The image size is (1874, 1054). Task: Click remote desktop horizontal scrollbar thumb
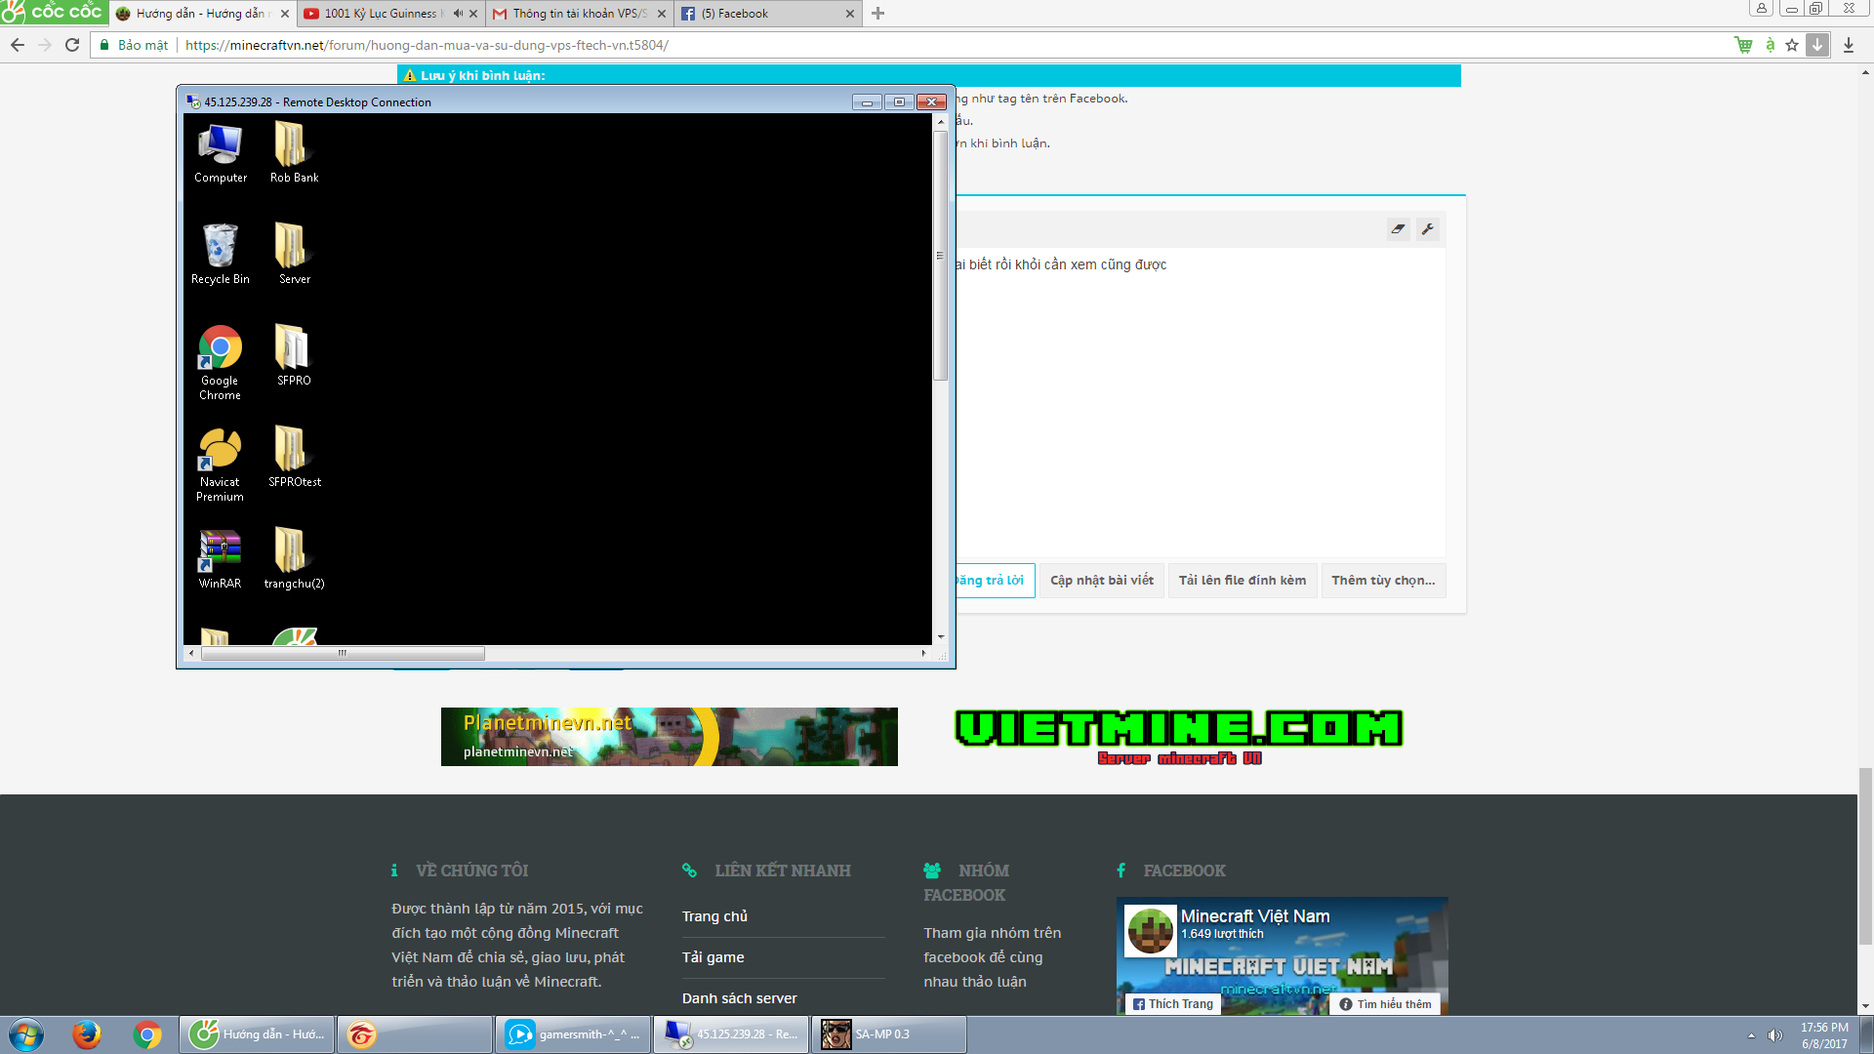point(342,654)
